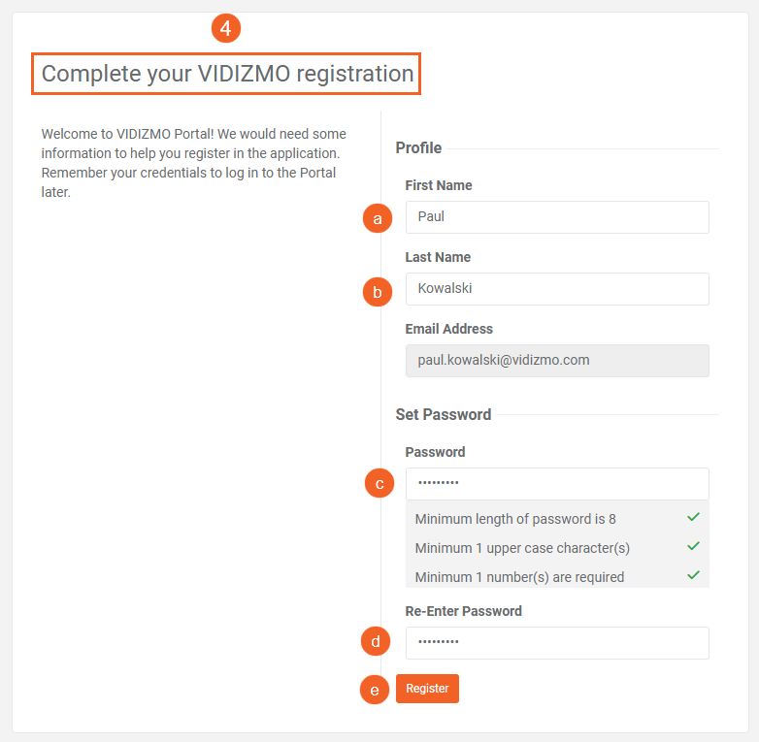The height and width of the screenshot is (742, 759).
Task: Focus the Last Name input field
Action: 556,289
